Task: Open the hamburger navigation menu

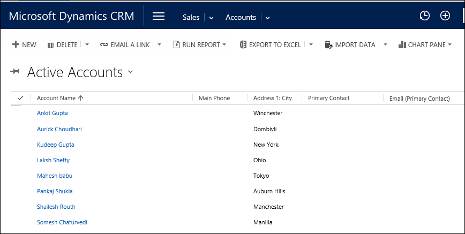Action: click(158, 16)
